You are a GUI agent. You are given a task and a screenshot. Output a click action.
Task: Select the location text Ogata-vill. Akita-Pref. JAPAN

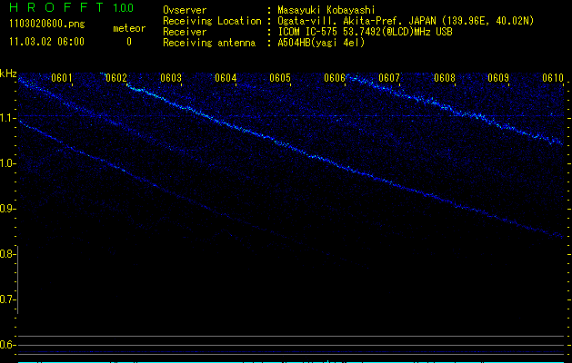[356, 21]
